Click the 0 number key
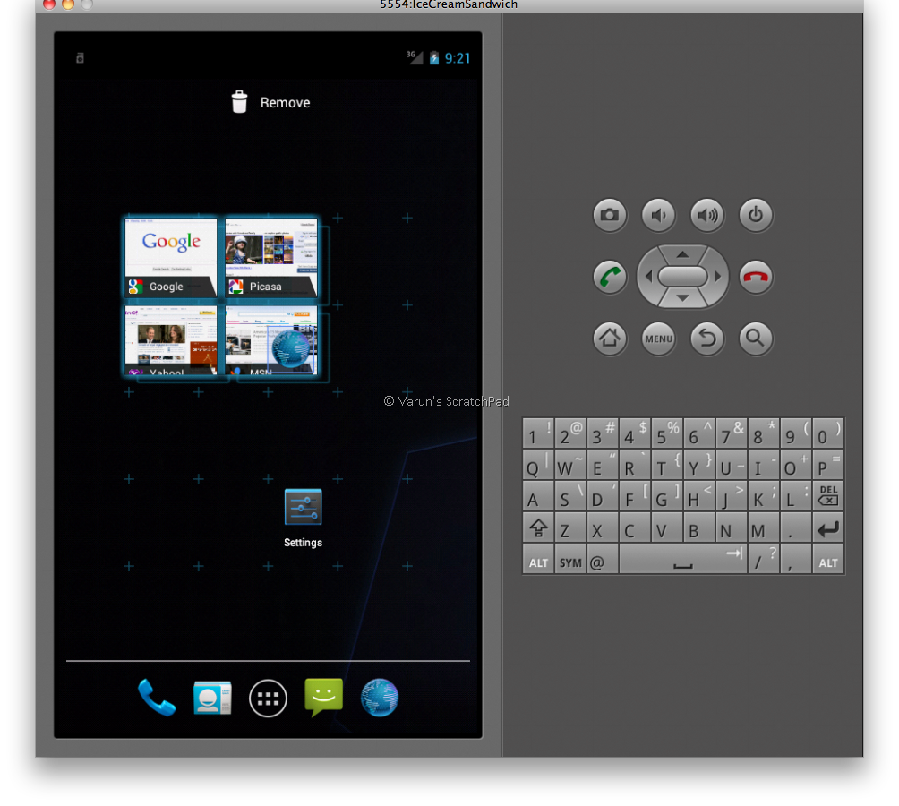The image size is (899, 806). tap(828, 433)
